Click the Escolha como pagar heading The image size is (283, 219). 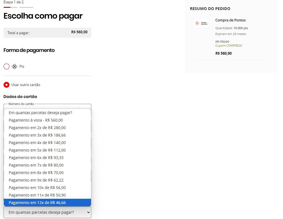(x=43, y=16)
